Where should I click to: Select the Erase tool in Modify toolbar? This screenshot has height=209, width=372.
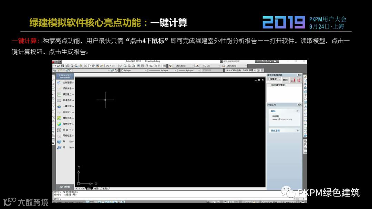305,76
